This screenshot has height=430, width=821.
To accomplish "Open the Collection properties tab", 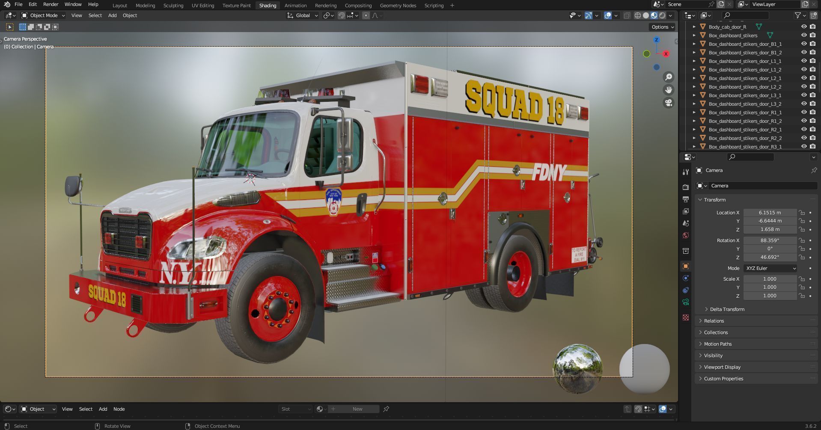I will click(x=686, y=251).
